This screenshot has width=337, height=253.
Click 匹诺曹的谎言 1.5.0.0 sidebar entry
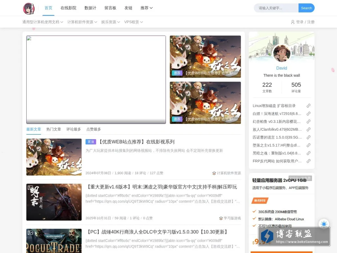point(277,137)
